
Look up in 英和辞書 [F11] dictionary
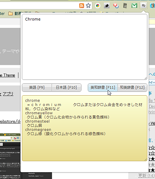[x=103, y=87]
